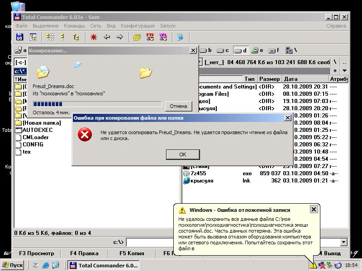This screenshot has width=362, height=271.
Task: Click the yellow warning tray icon
Action: 313,266
